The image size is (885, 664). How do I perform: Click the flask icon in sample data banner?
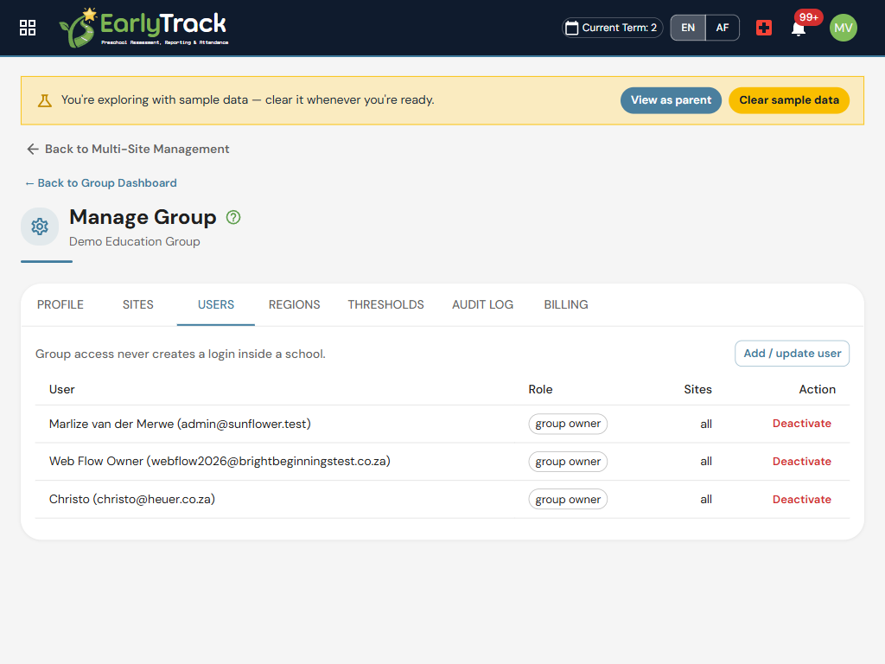[x=45, y=100]
